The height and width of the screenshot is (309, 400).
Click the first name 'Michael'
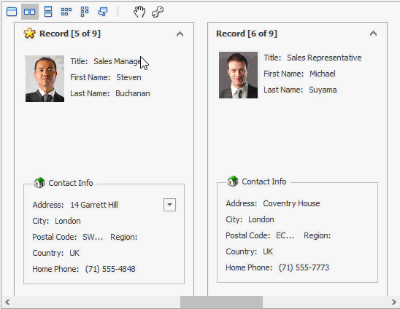tap(323, 74)
